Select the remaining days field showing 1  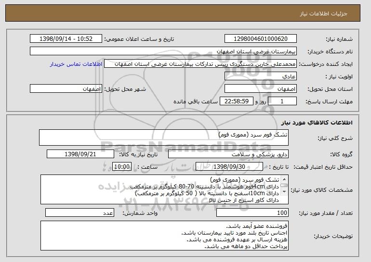282,101
